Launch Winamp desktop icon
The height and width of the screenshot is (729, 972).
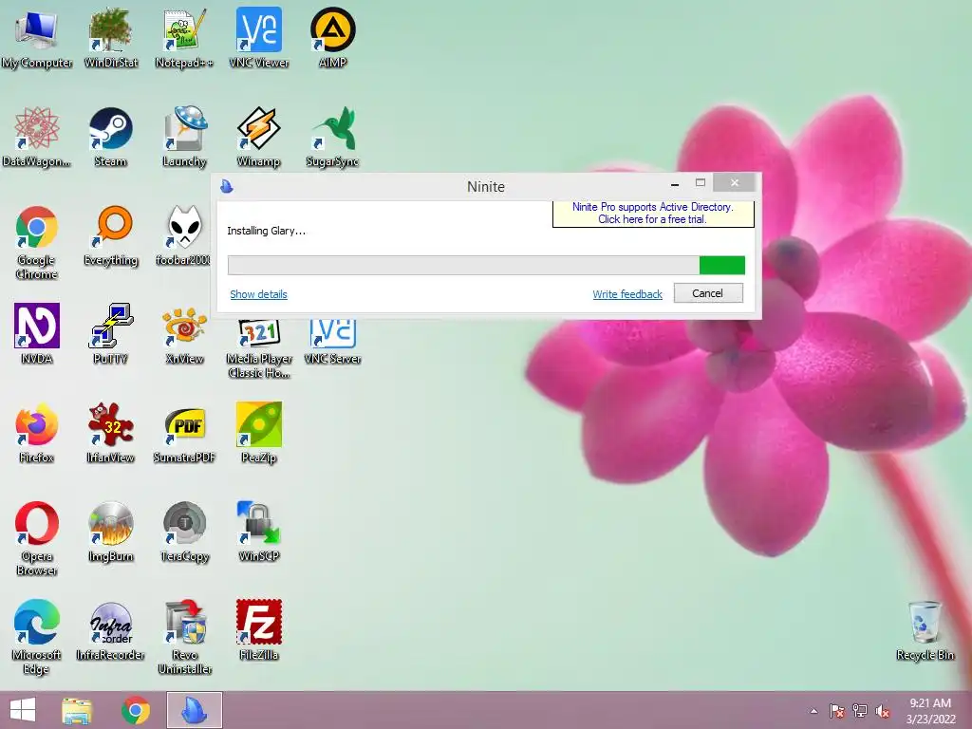(259, 138)
